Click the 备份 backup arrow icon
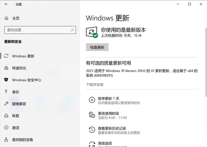This screenshot has width=207, height=147. pyautogui.click(x=7, y=92)
